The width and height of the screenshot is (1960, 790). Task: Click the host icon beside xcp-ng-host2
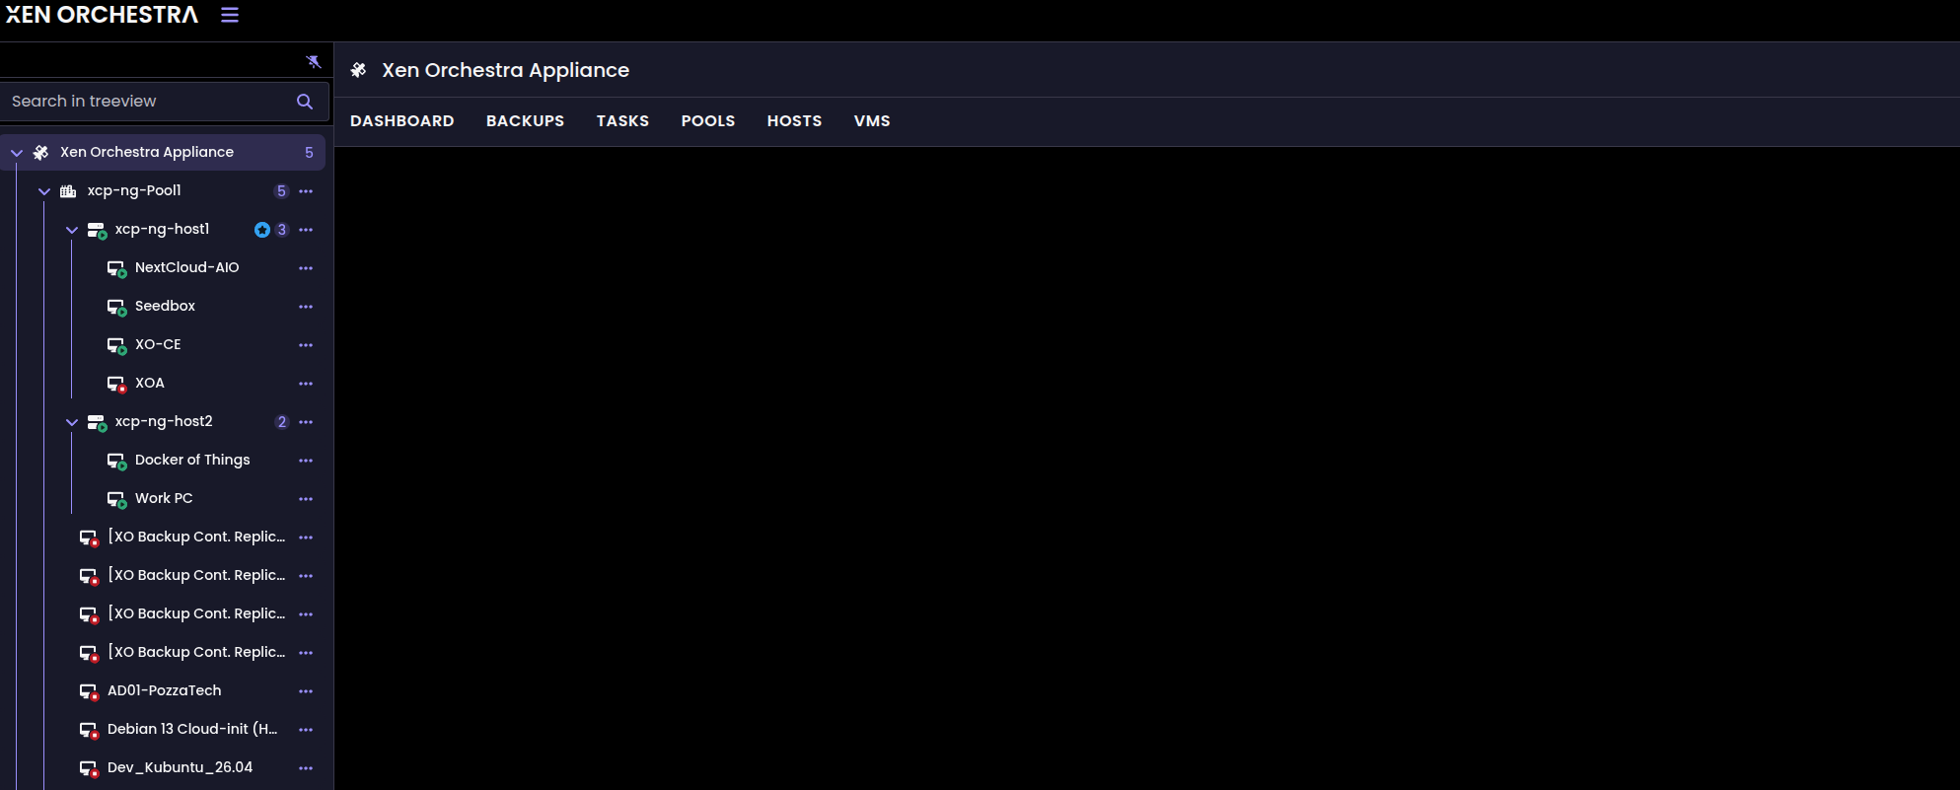97,423
